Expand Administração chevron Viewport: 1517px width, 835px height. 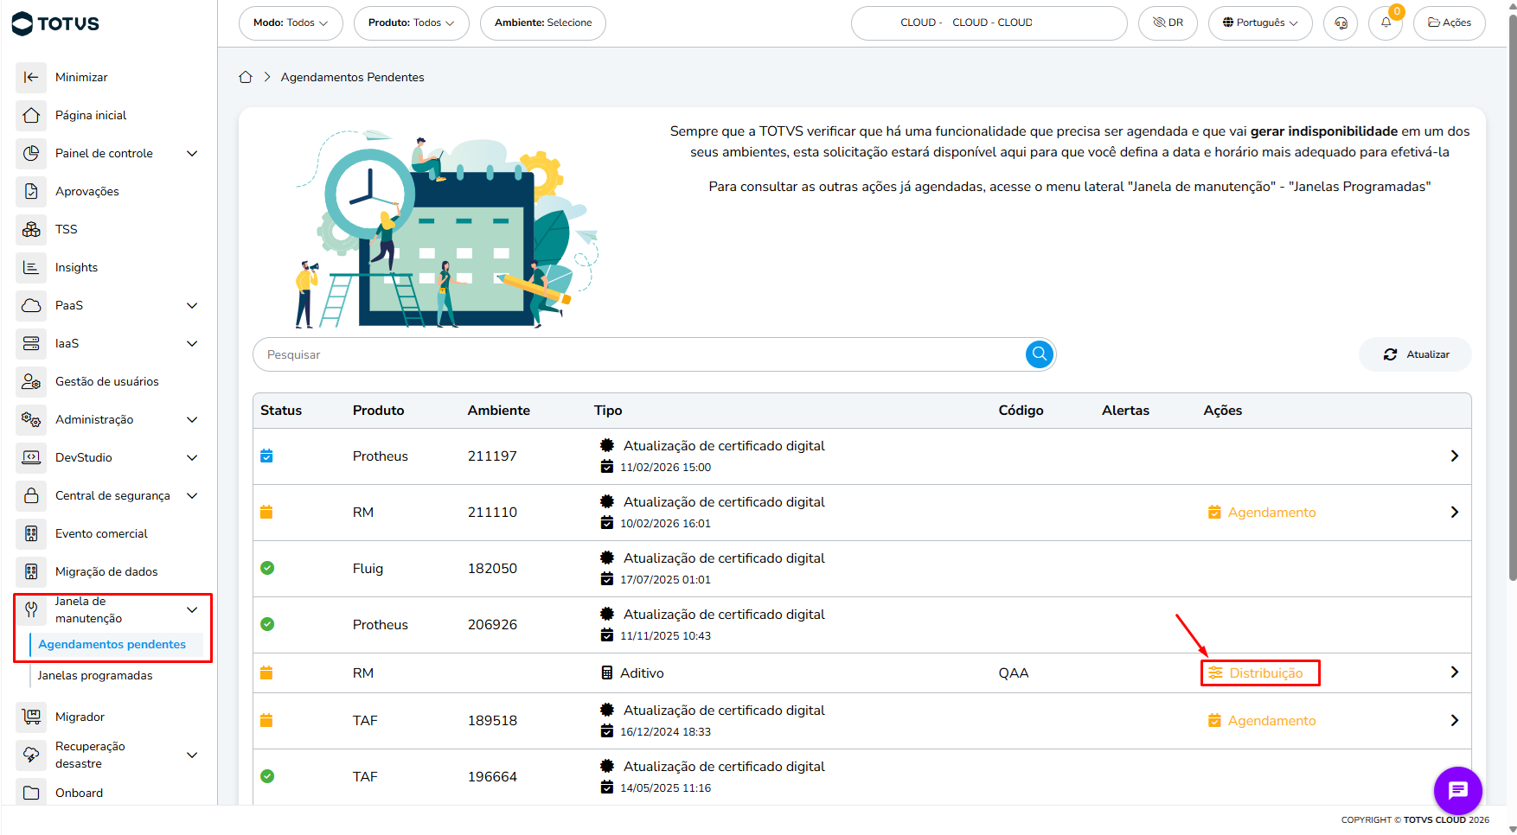tap(192, 419)
